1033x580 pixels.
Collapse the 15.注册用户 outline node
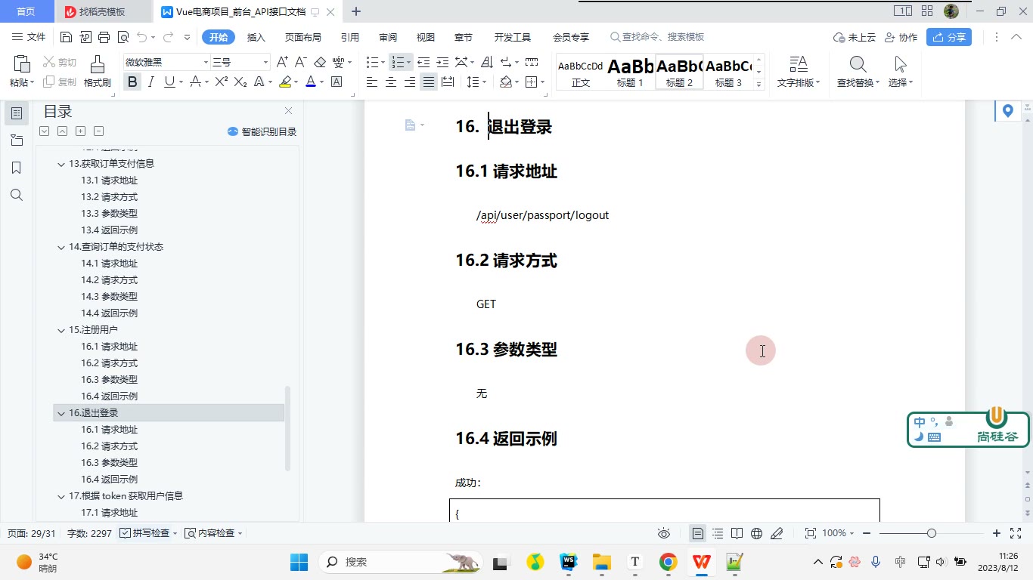(x=61, y=330)
